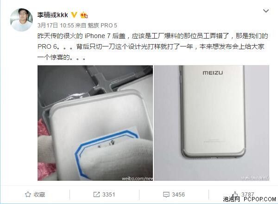This screenshot has height=204, width=278.
Task: Click the PCPOP.COM watermark text
Action: [260, 199]
